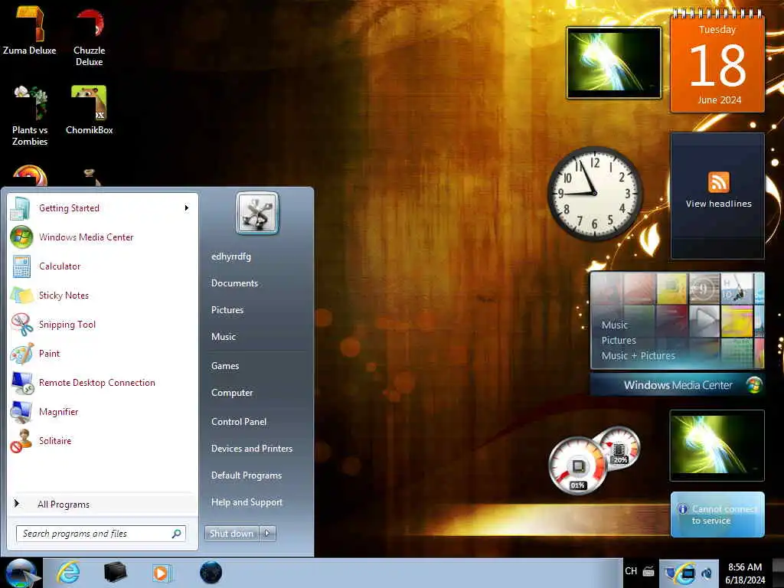
Task: Click the calendar gadget showing Tuesday 18
Action: pyautogui.click(x=717, y=61)
